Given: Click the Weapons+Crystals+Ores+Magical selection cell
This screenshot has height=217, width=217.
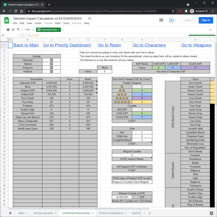Looking at the screenshot, I should point(132,182).
